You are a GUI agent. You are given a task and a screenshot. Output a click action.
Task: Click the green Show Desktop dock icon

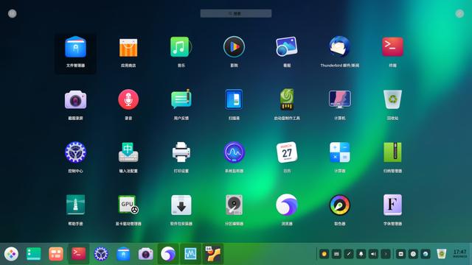pyautogui.click(x=33, y=254)
